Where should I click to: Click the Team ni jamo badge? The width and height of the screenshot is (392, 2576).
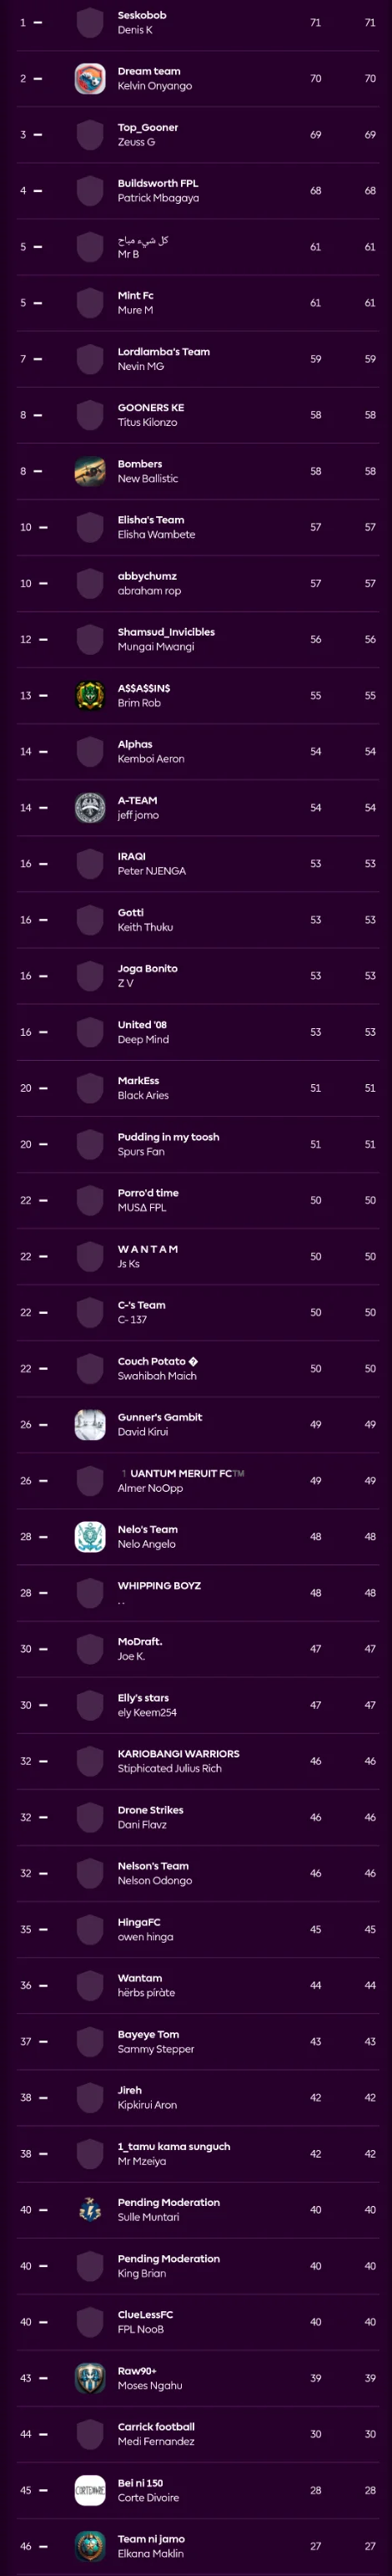pyautogui.click(x=90, y=2545)
